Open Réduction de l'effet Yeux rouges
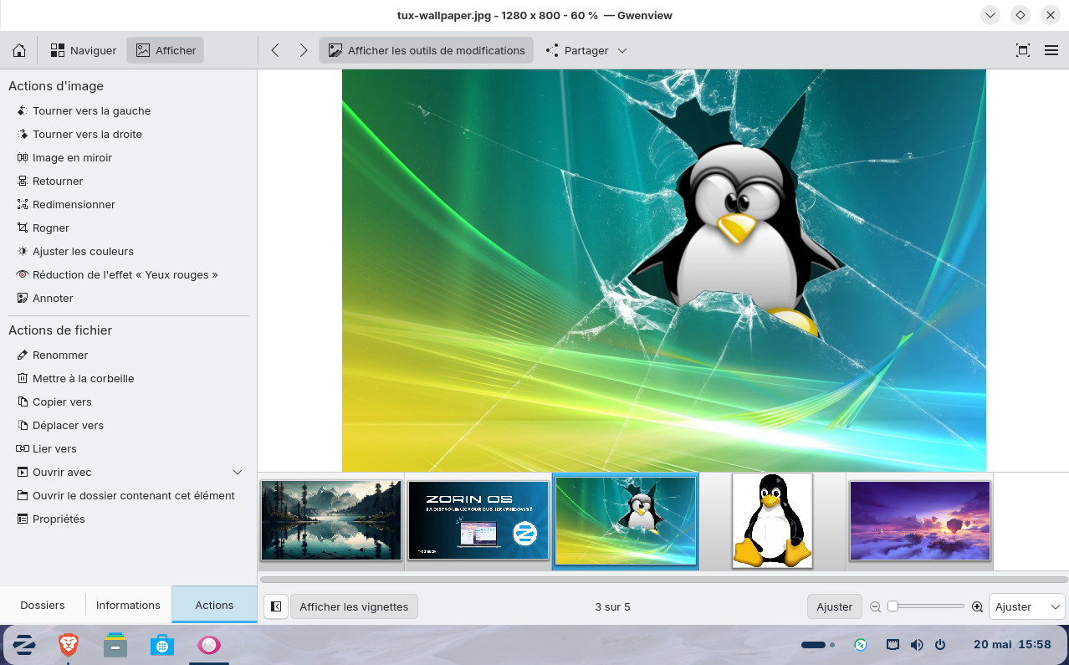This screenshot has width=1069, height=665. [x=118, y=274]
